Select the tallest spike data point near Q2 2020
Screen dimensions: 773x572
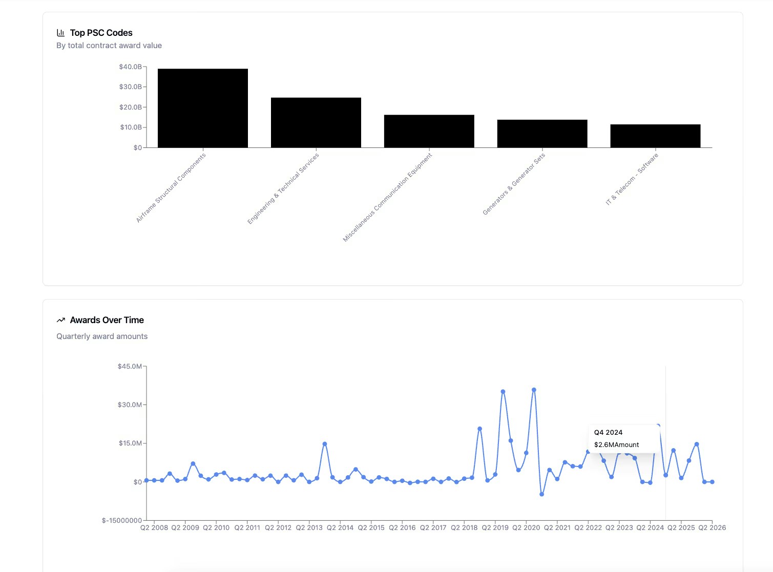pos(533,390)
